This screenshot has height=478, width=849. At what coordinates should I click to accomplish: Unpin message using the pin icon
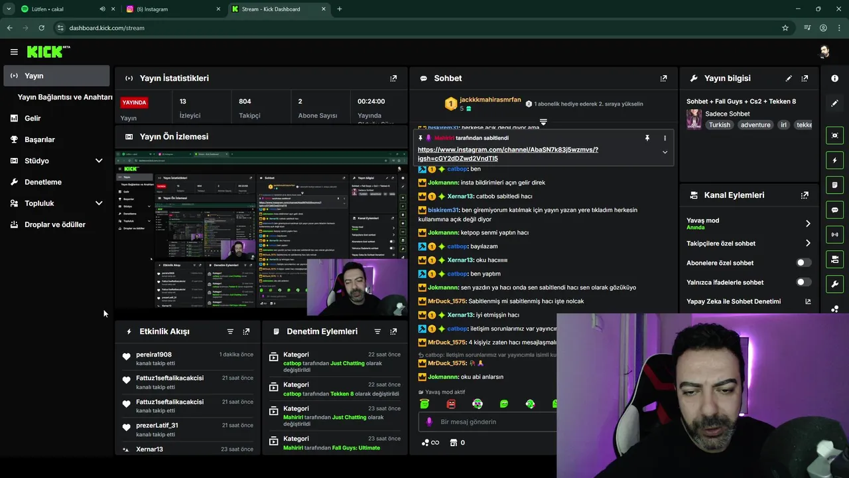(x=647, y=138)
